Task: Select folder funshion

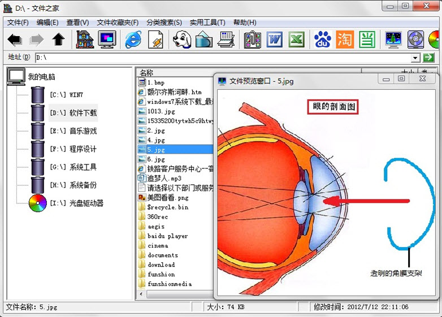Action: (161, 274)
